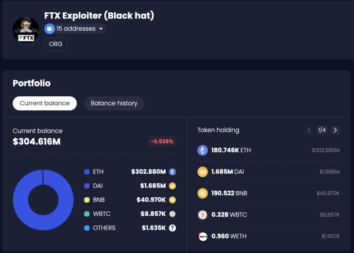Click the $304.616M current balance value
The height and width of the screenshot is (253, 354).
36,142
